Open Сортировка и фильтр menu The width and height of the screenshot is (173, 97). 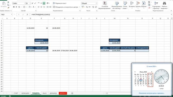pyautogui.click(x=156, y=5)
